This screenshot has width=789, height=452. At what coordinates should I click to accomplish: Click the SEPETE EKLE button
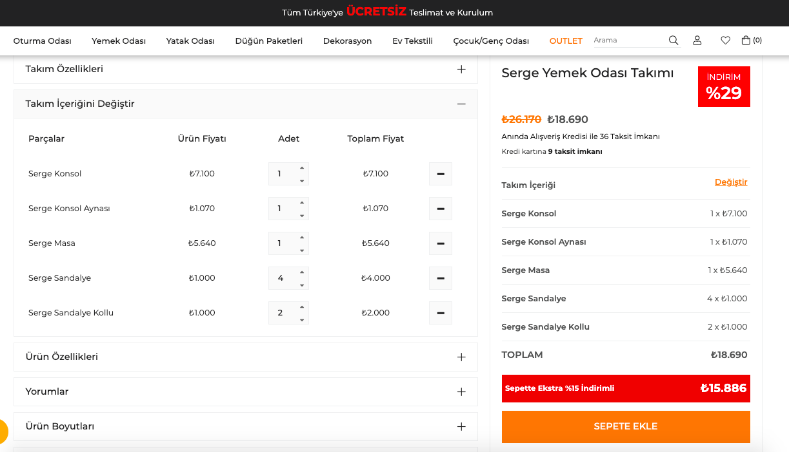[x=626, y=426]
